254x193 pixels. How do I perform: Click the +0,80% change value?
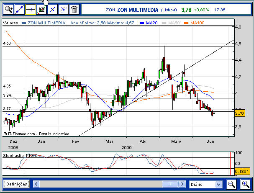pos(201,10)
